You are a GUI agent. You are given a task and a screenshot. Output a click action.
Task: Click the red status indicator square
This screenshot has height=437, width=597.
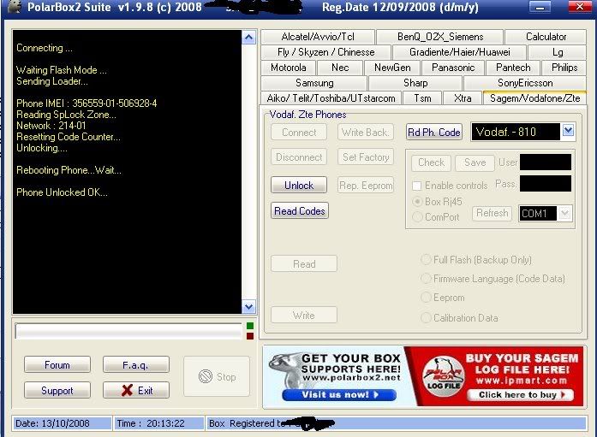(x=250, y=336)
